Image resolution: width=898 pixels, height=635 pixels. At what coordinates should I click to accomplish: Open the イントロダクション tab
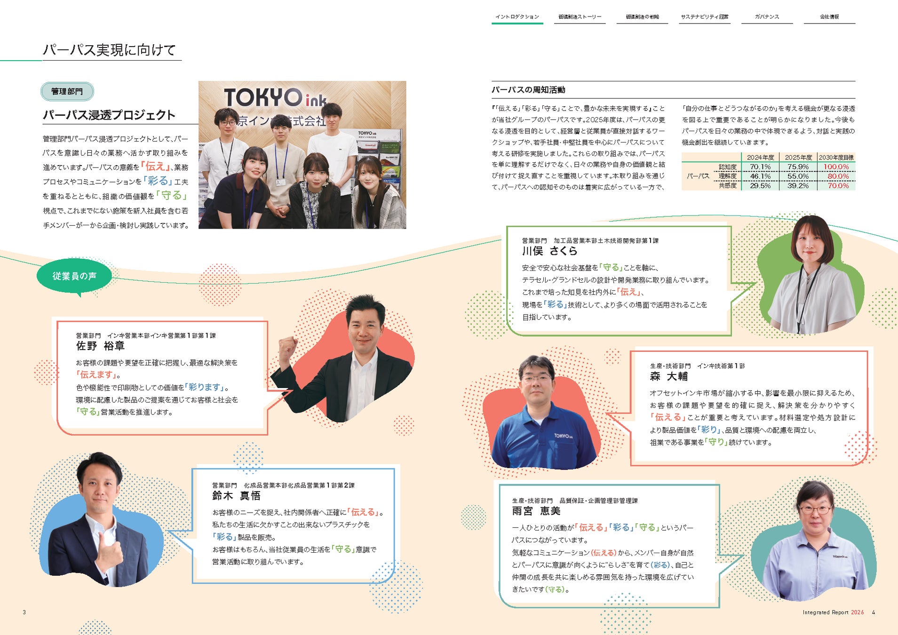pyautogui.click(x=517, y=17)
